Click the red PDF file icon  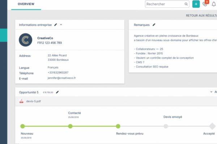[22, 101]
